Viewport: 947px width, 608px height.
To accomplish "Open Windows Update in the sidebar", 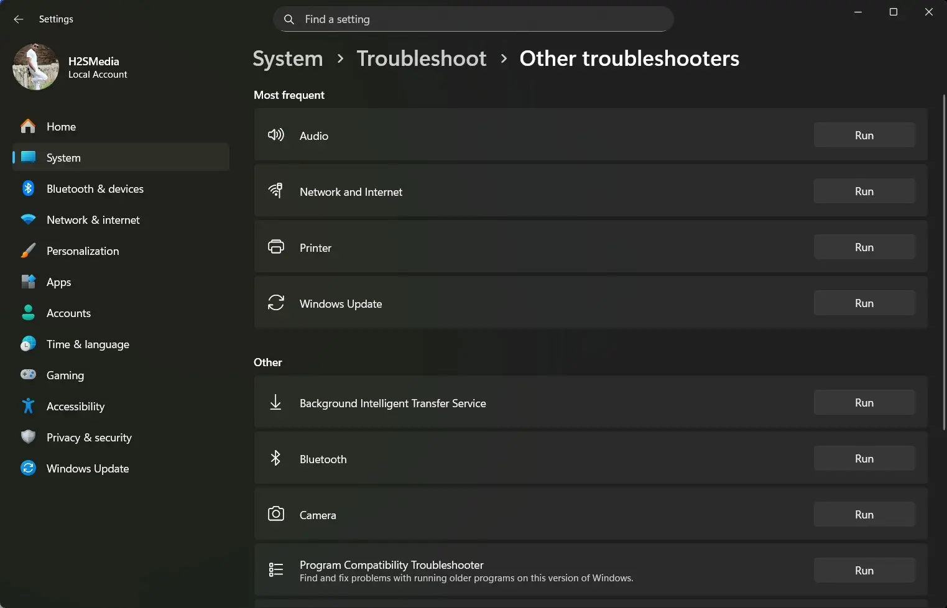I will coord(121,468).
